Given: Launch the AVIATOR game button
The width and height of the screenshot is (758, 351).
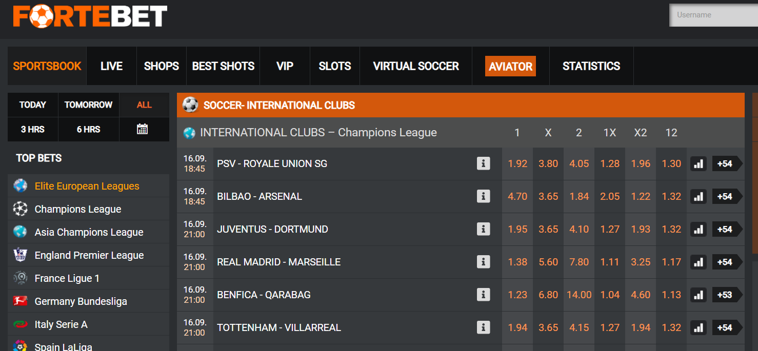Looking at the screenshot, I should [510, 66].
